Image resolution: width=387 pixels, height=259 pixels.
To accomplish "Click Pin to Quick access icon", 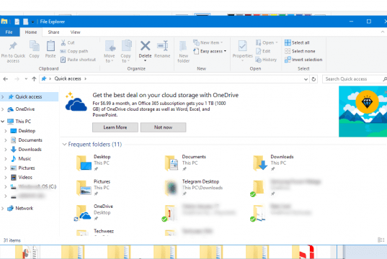I will point(13,46).
